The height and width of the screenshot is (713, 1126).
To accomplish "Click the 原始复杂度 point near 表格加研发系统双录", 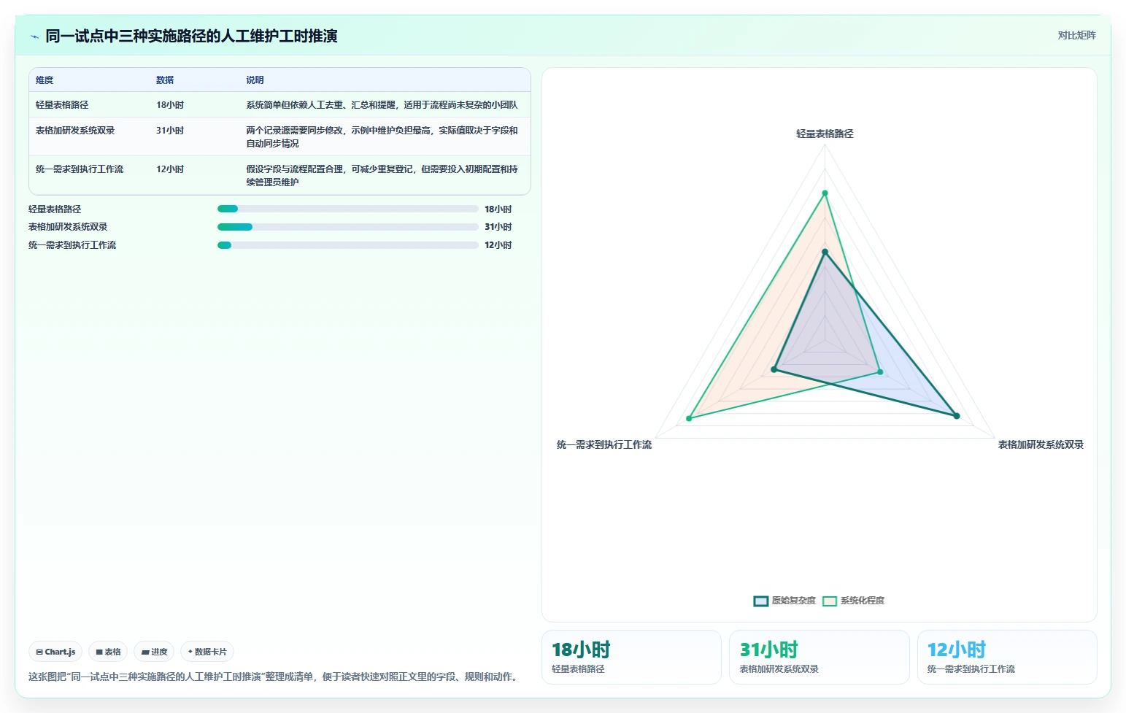I will tap(957, 416).
